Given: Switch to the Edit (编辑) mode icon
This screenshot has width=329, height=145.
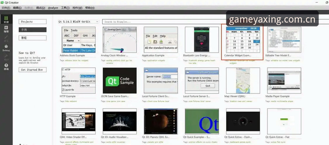Looking at the screenshot, I should point(6,29).
